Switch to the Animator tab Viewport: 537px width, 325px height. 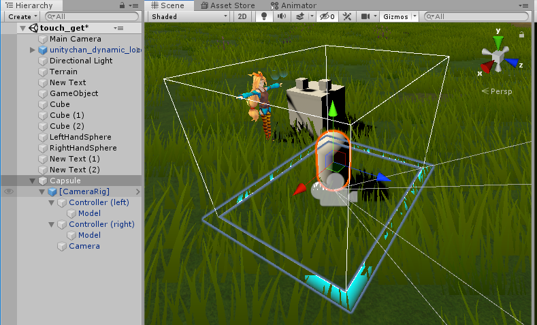coord(293,5)
